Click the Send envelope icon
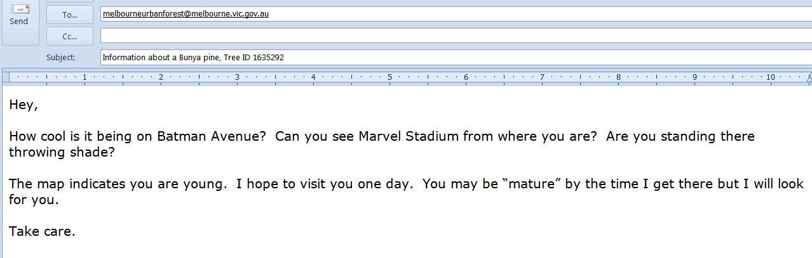This screenshot has width=812, height=258. pos(19,10)
